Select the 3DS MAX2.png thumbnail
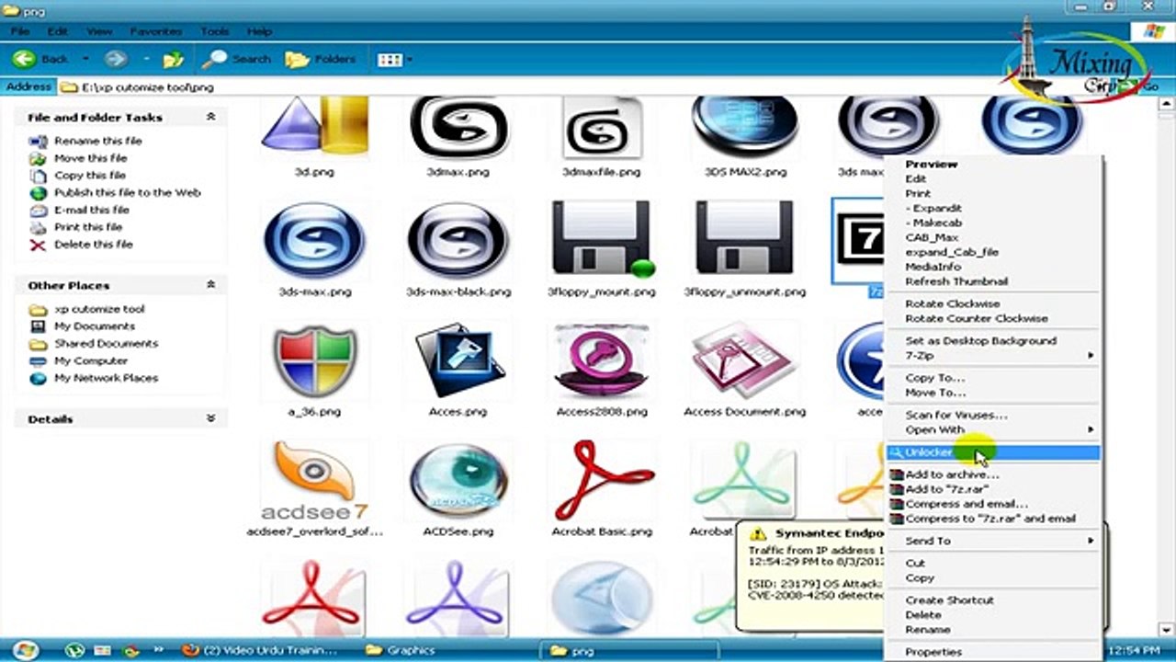 (745, 125)
